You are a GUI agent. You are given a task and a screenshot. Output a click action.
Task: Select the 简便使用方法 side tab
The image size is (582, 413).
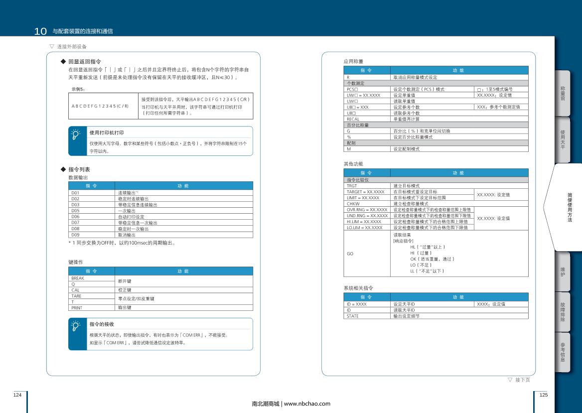click(x=569, y=207)
